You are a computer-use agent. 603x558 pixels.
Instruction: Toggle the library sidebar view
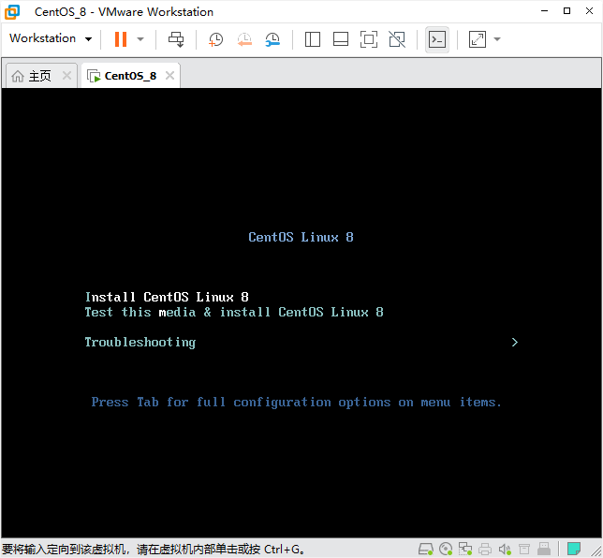point(313,39)
